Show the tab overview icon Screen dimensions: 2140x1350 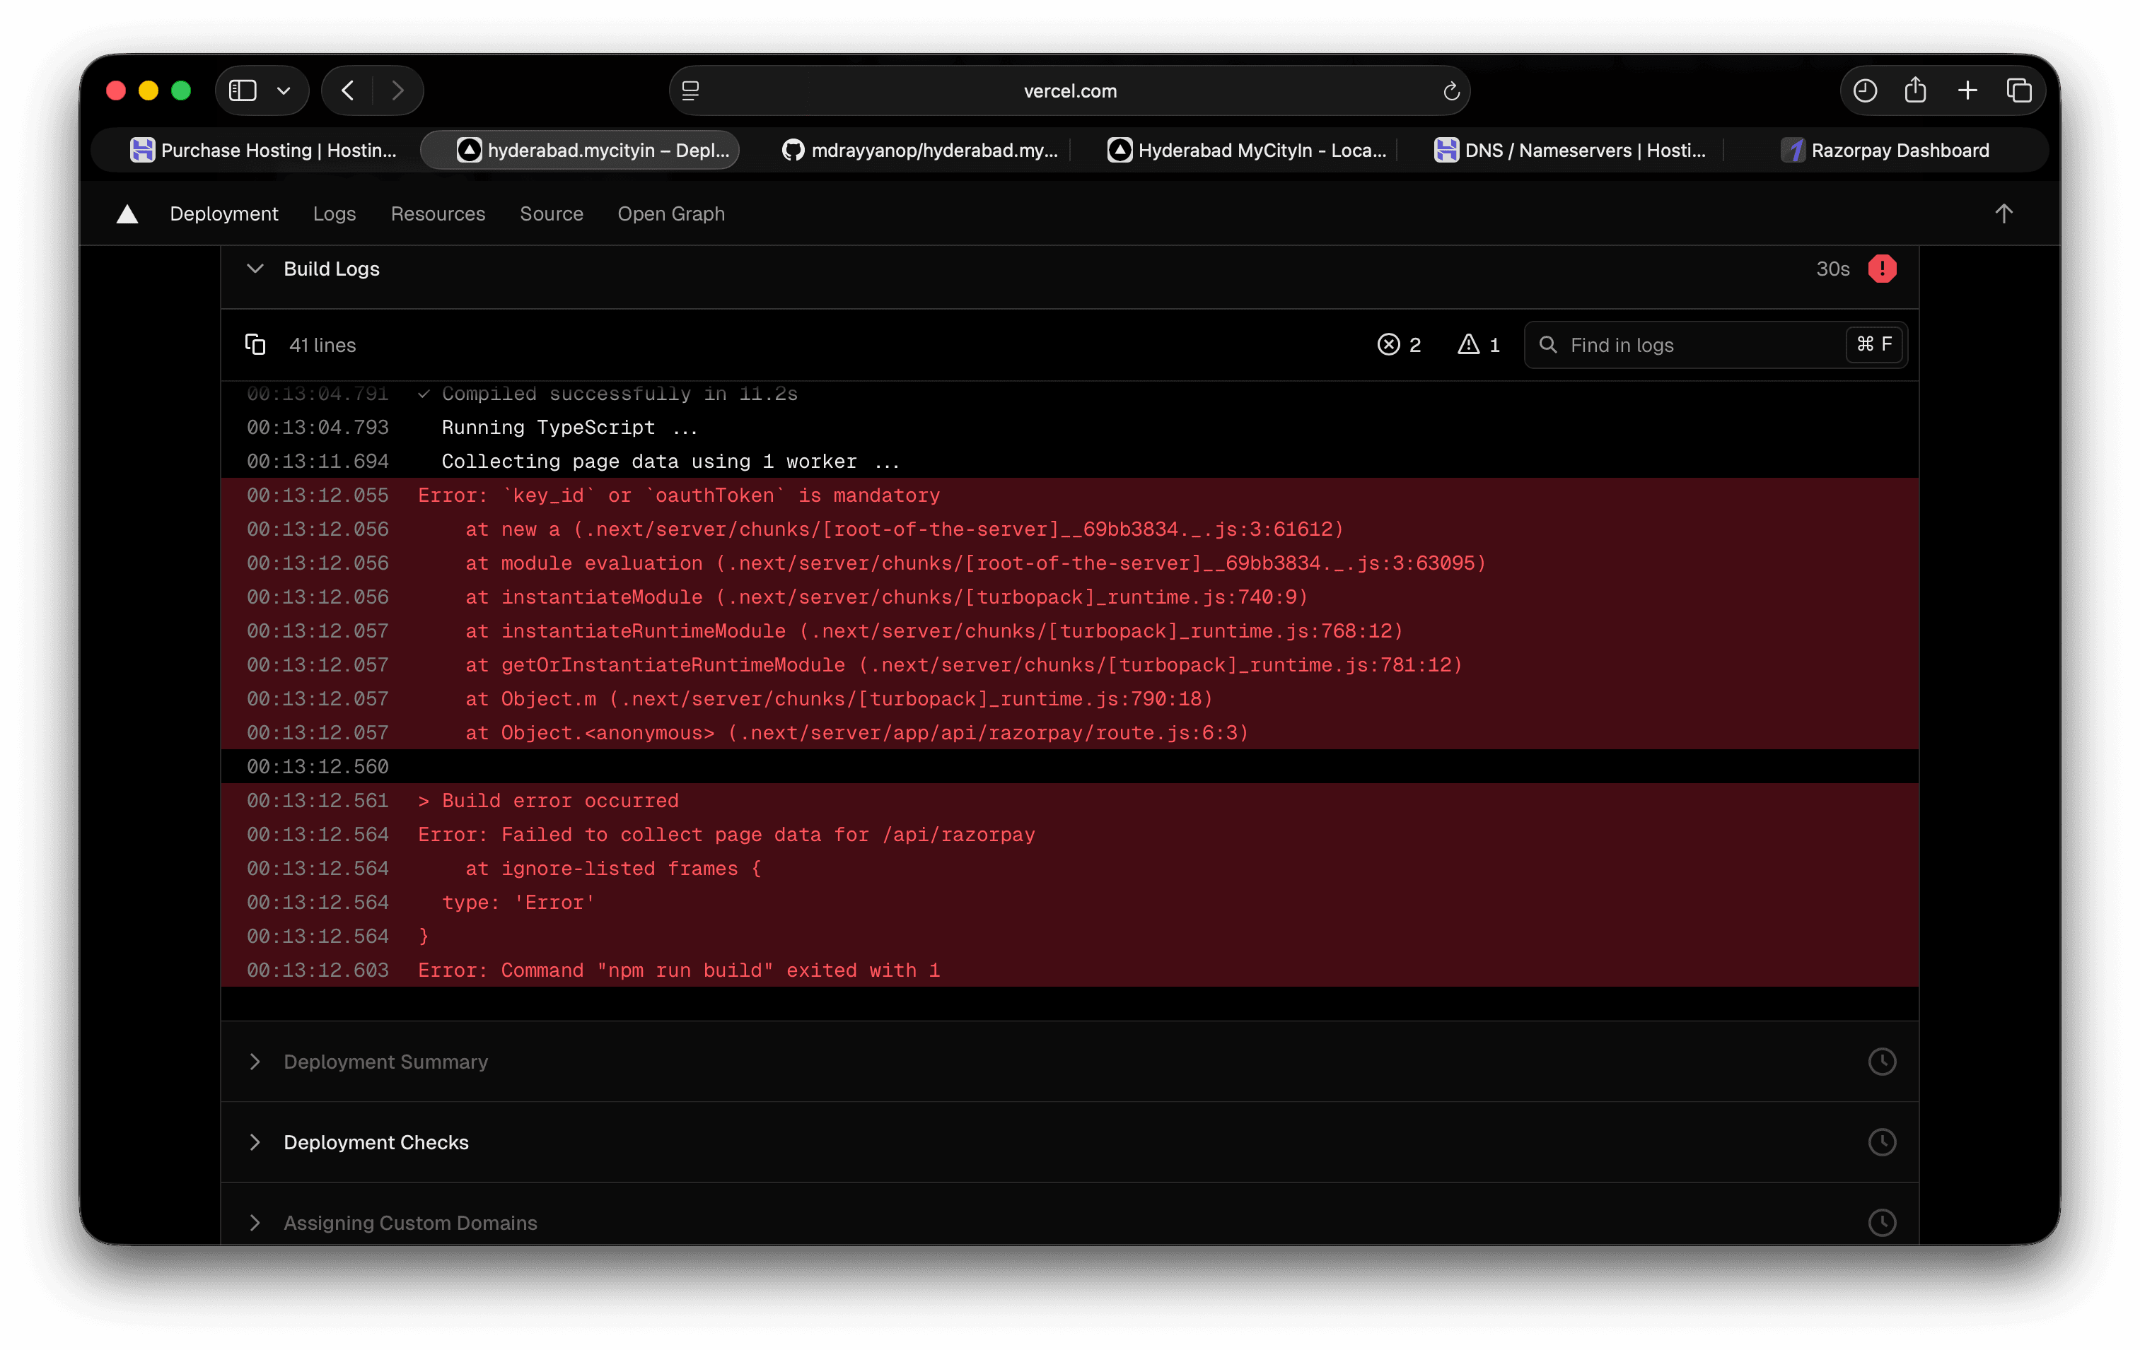point(2018,90)
